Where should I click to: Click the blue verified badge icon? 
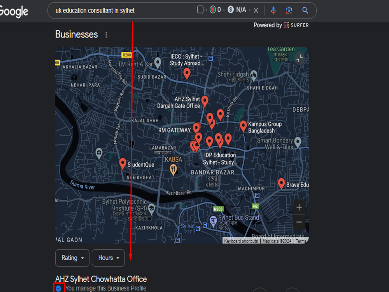[x=58, y=288]
